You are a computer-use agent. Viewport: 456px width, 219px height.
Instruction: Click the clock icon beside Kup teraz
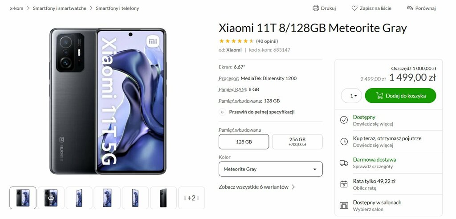[344, 142]
